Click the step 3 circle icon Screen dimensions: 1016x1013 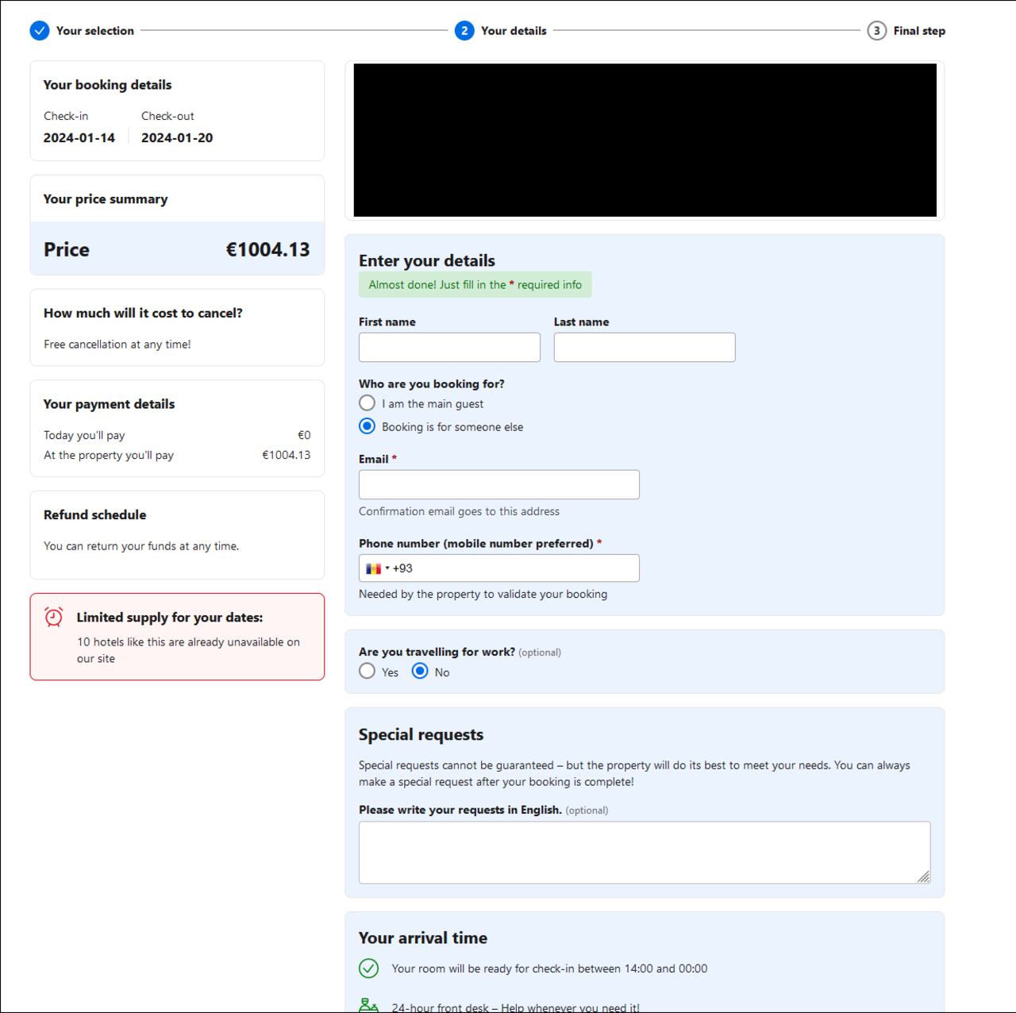coord(876,31)
